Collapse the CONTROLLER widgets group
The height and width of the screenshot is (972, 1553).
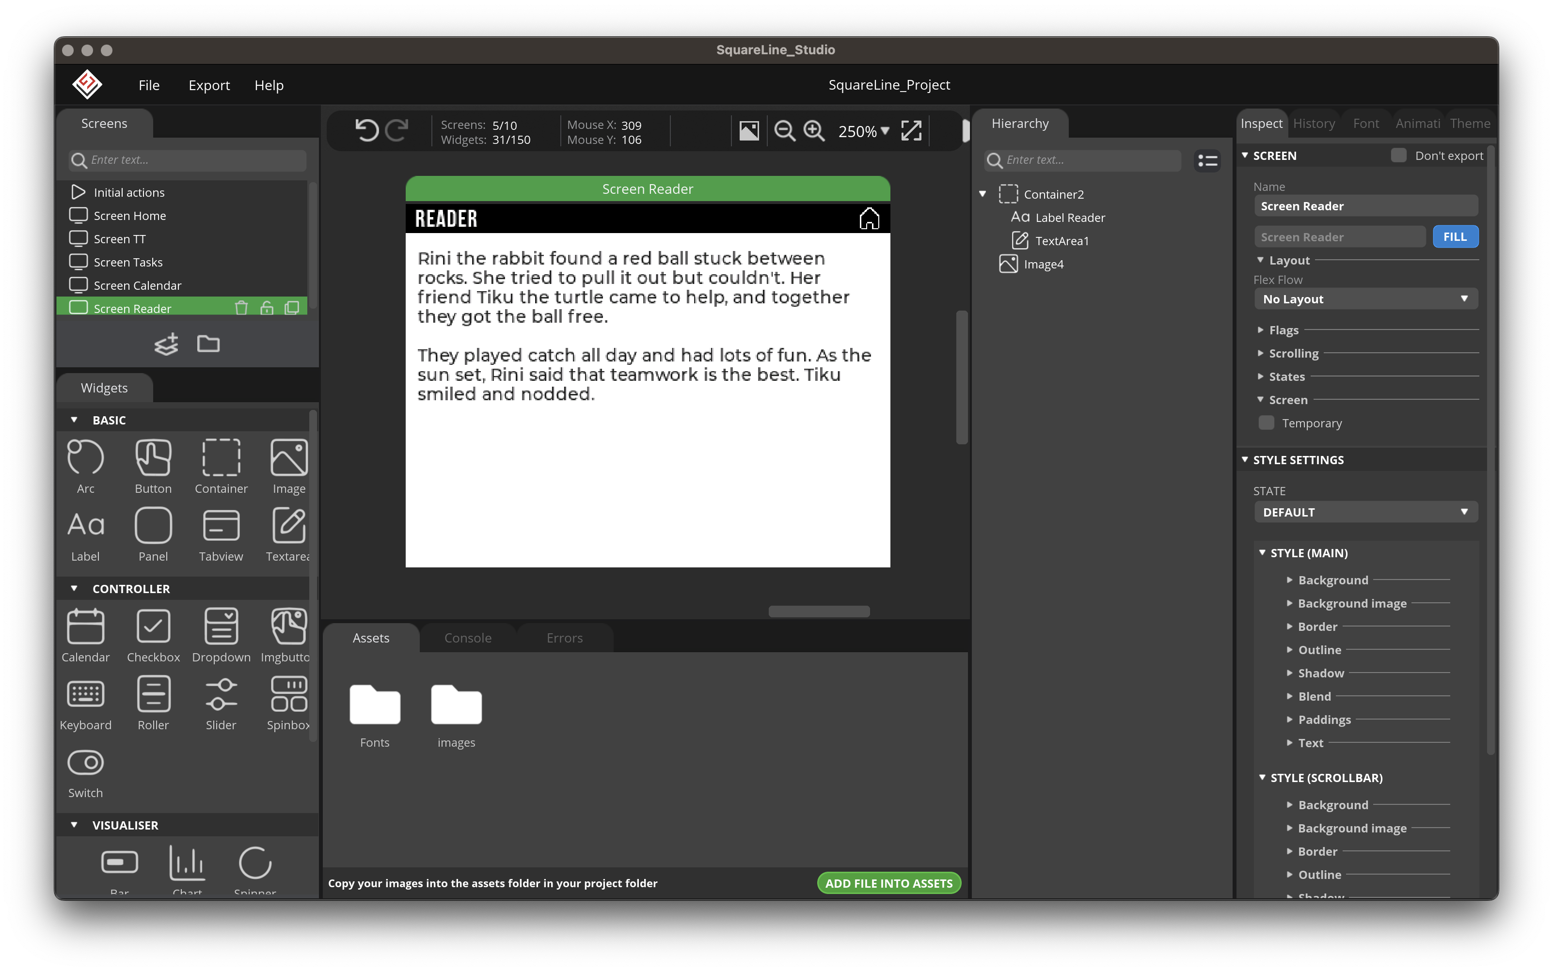pos(74,588)
